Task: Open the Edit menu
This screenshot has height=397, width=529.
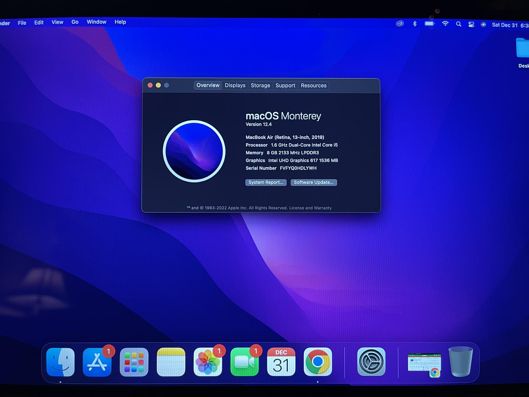Action: [x=39, y=22]
